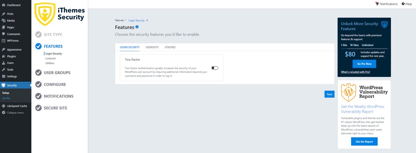Click the $80 price text

(350, 55)
